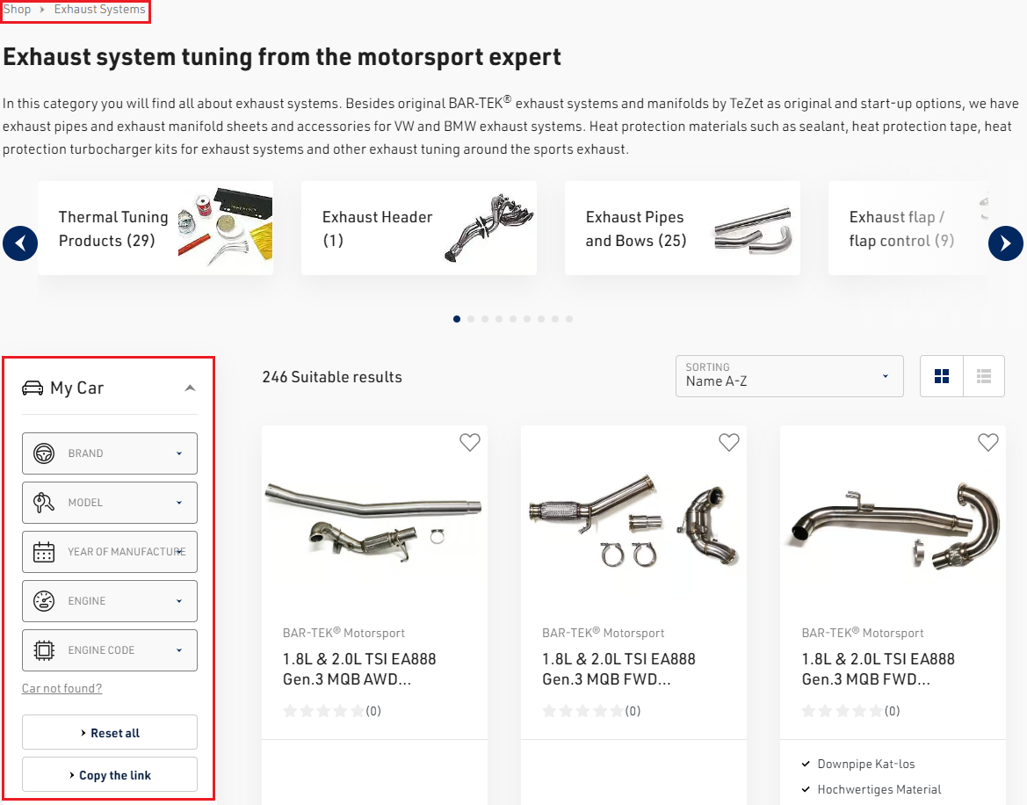
Task: Add second FWD product to wishlist heart
Action: click(x=729, y=443)
